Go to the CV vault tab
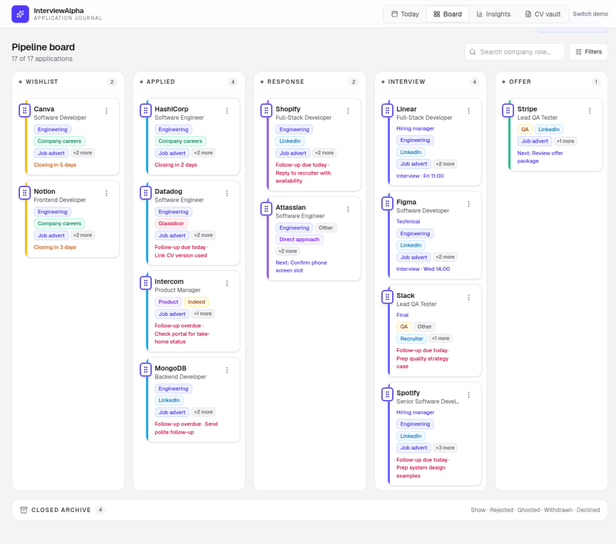 pyautogui.click(x=543, y=14)
